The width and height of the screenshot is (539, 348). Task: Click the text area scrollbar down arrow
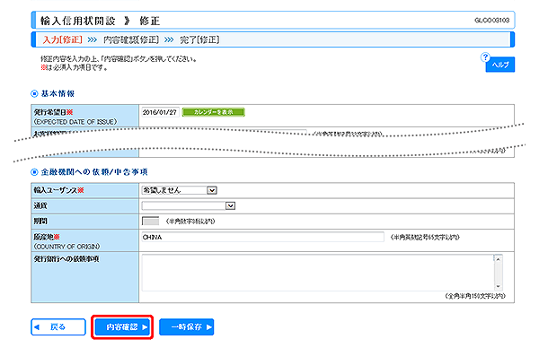498,287
